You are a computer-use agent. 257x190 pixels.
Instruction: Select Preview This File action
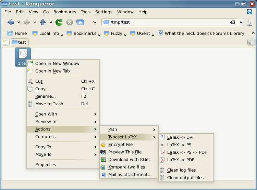coord(129,152)
